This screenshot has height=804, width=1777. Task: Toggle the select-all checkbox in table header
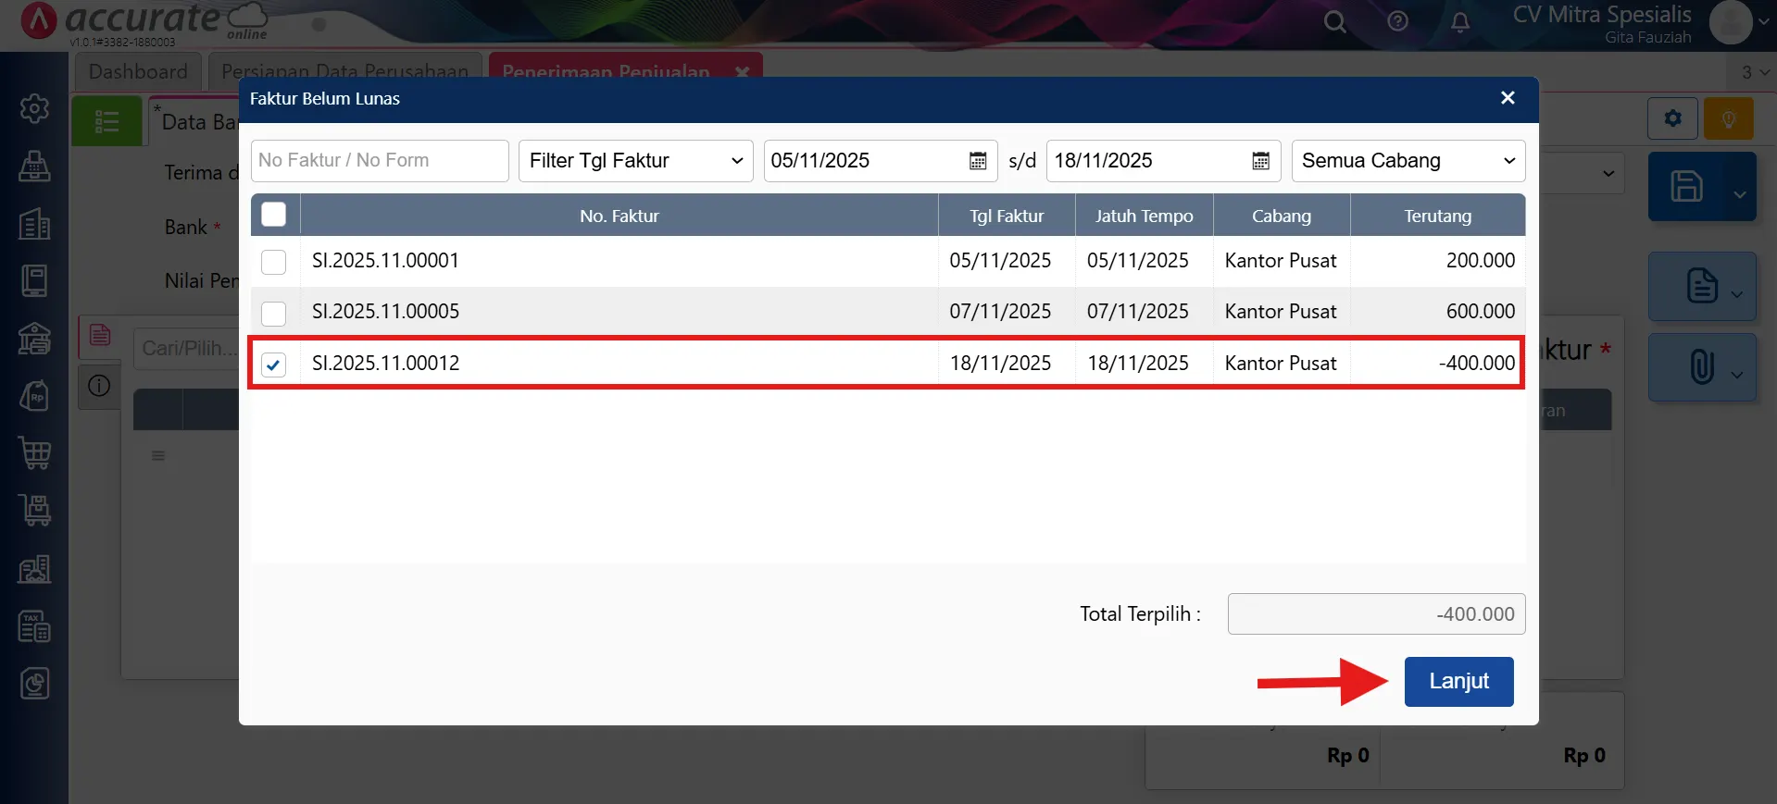(273, 215)
